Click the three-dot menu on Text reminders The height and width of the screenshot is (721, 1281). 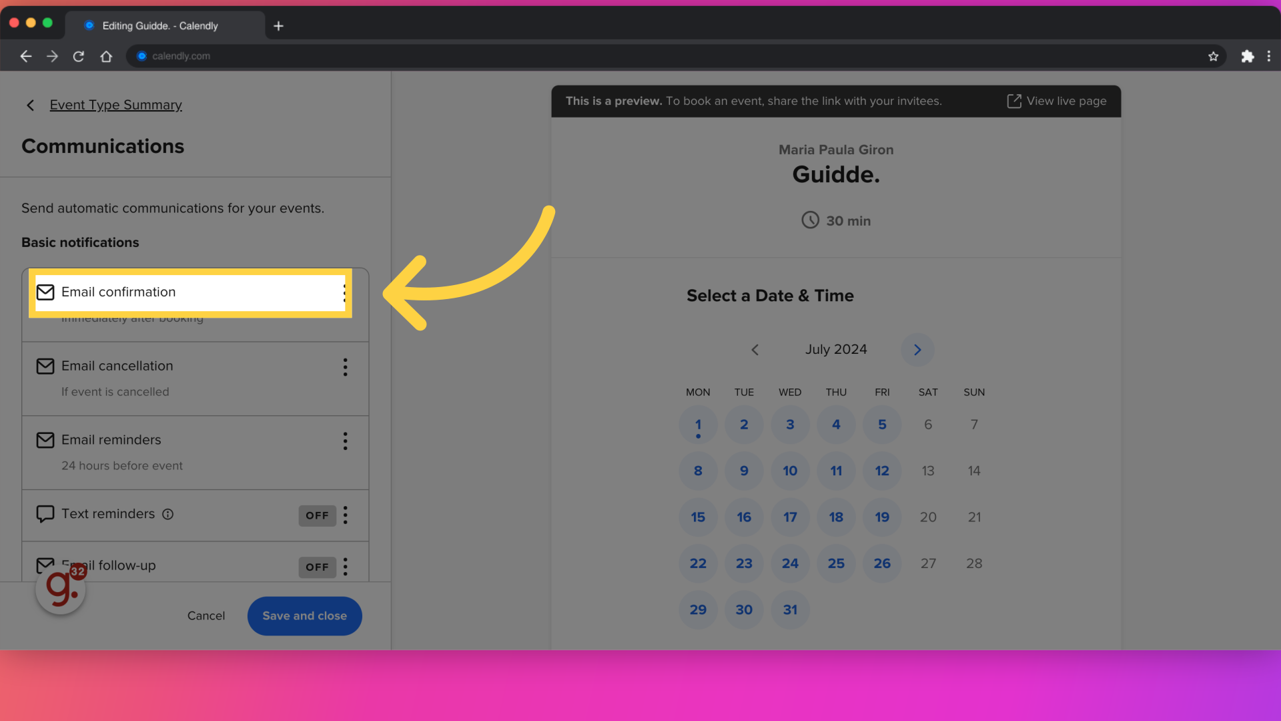pos(346,515)
